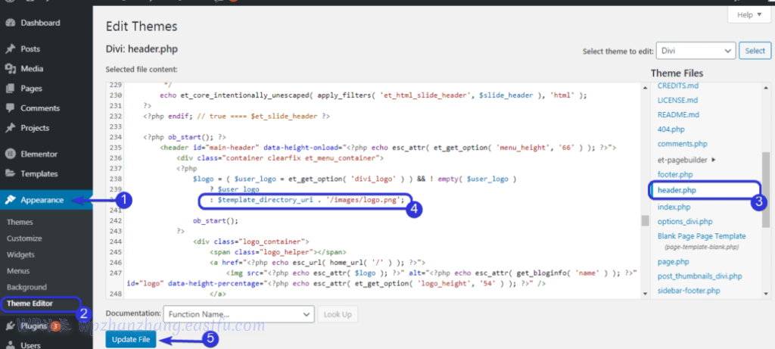This screenshot has height=349, width=775.
Task: Click the Templates folder icon
Action: (11, 173)
